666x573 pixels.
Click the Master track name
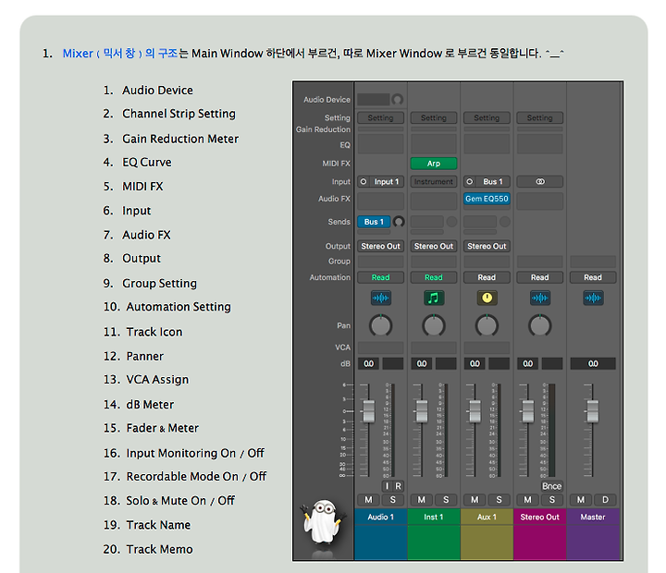click(x=593, y=517)
